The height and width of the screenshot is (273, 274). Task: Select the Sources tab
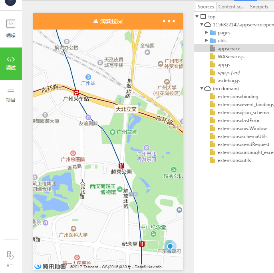(206, 7)
